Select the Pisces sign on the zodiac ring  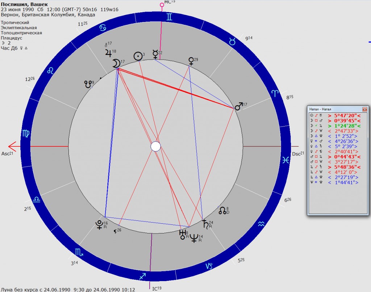coord(285,160)
